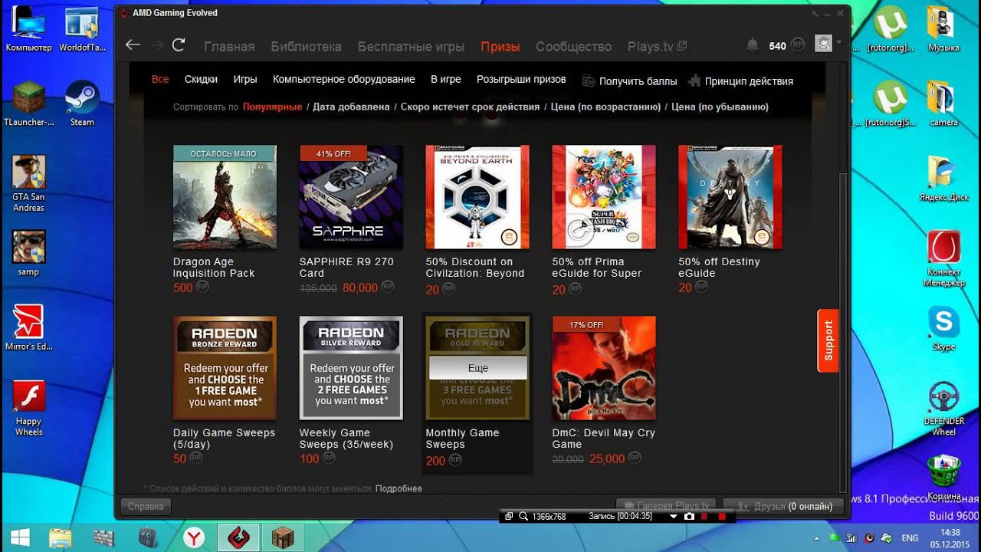981x552 pixels.
Task: Sort by Цена (по возрастанию)
Action: pos(605,107)
